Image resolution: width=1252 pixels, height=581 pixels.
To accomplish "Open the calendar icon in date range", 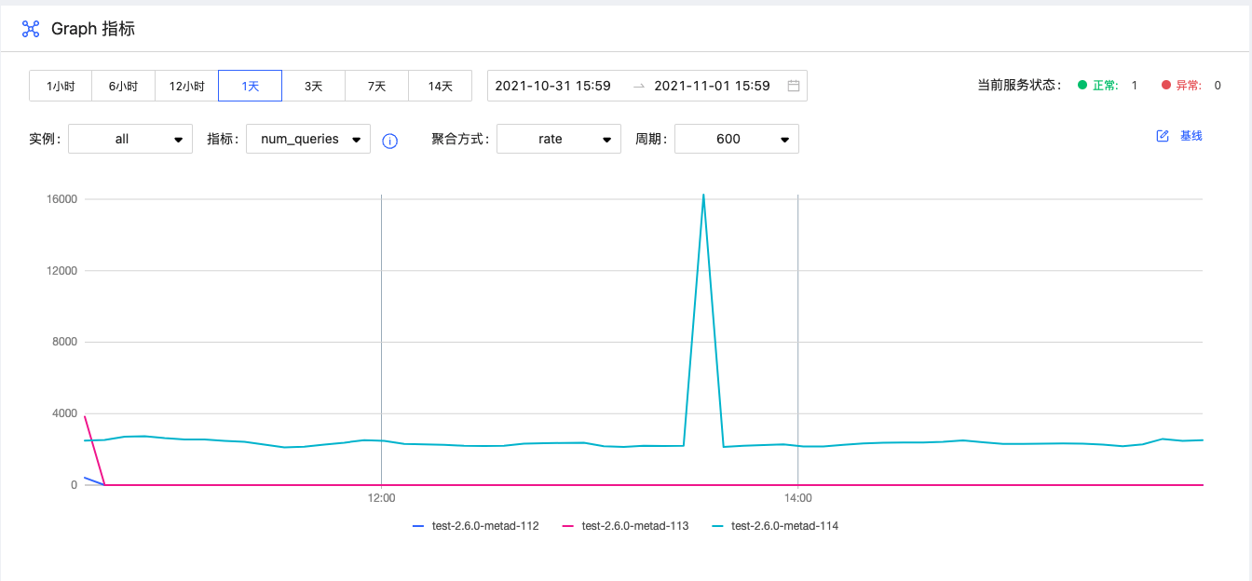I will point(794,86).
